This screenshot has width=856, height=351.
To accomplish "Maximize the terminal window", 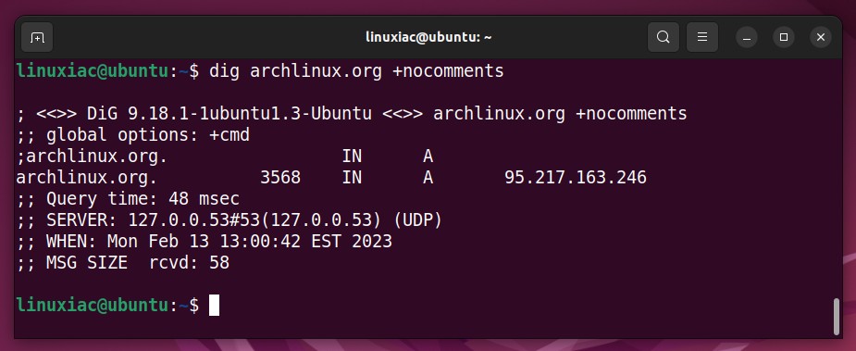I will [x=784, y=37].
